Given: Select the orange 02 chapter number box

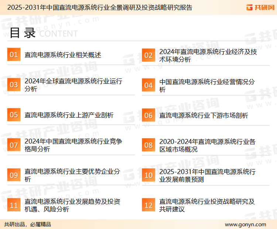Looking at the screenshot, I should click(x=148, y=55).
